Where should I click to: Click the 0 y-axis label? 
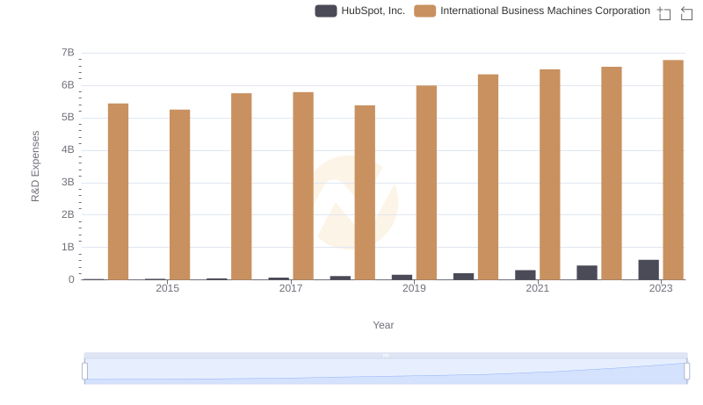click(71, 279)
